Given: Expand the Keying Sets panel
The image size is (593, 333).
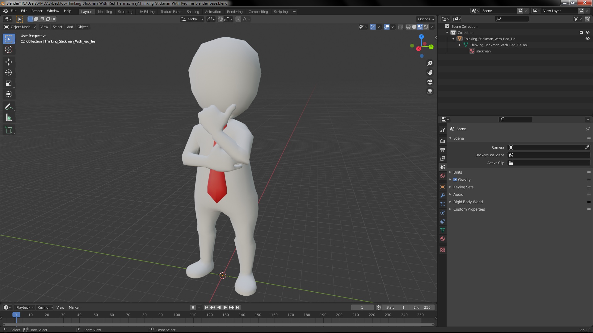Looking at the screenshot, I should point(463,187).
